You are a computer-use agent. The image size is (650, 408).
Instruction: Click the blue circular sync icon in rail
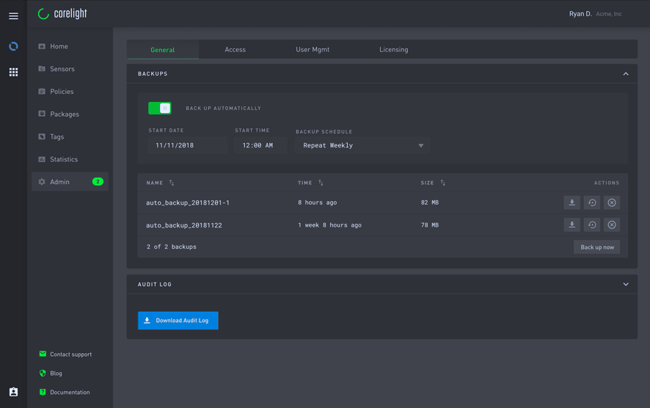13,46
